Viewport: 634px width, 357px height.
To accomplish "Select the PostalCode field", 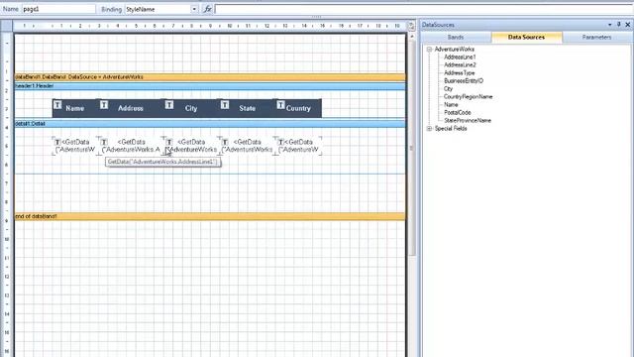I will pos(458,112).
